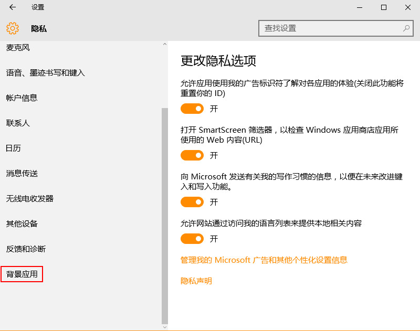
Task: Click the back arrow icon
Action: pyautogui.click(x=13, y=7)
